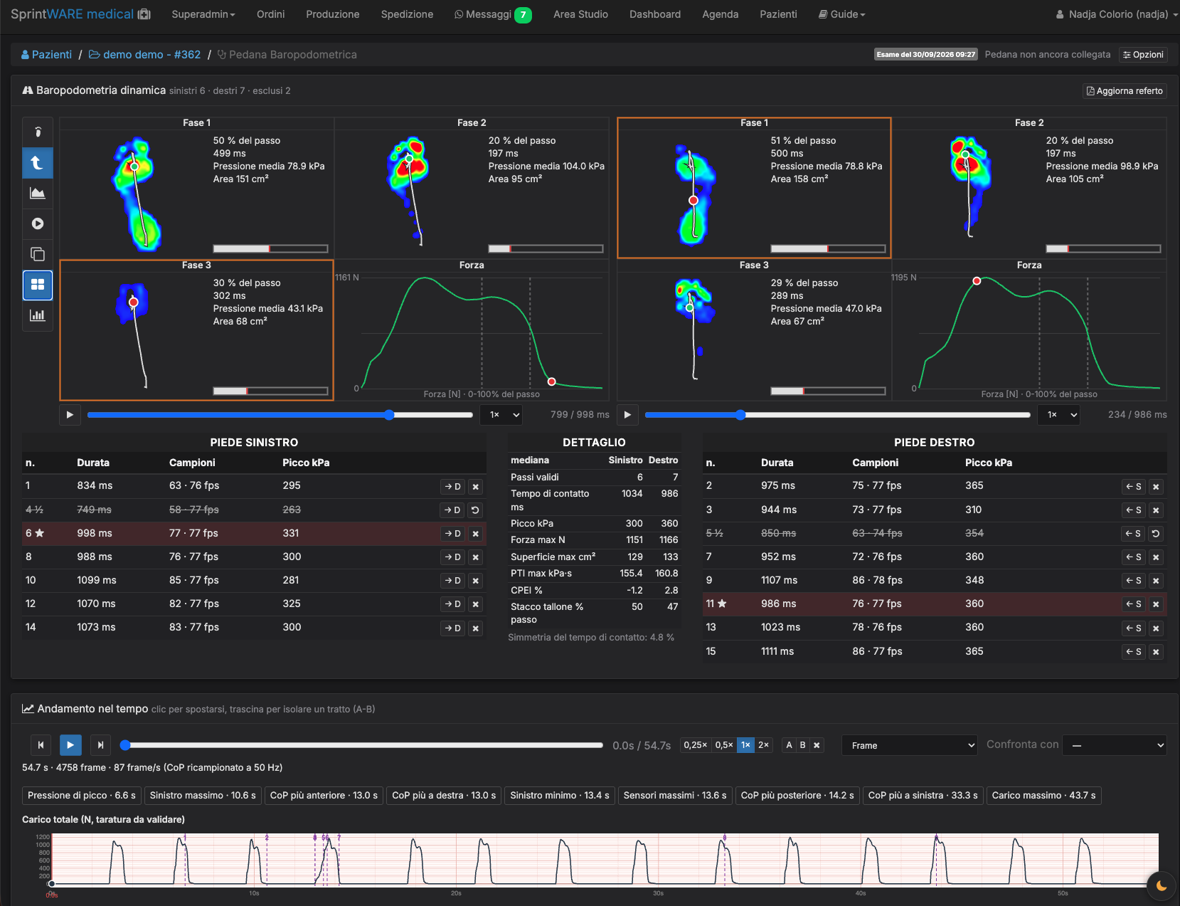This screenshot has height=906, width=1180.
Task: Select the four-panel grid layout icon
Action: (x=38, y=285)
